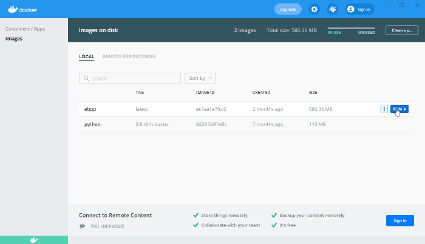
Task: Click the In Use / Unused usage bar
Action: (351, 28)
